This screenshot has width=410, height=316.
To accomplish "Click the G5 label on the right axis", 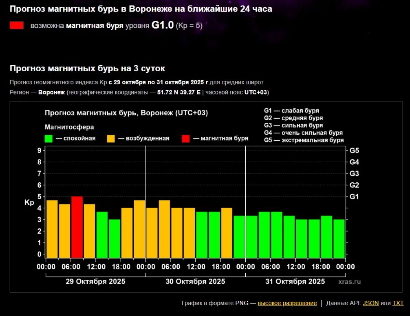I will pos(354,150).
